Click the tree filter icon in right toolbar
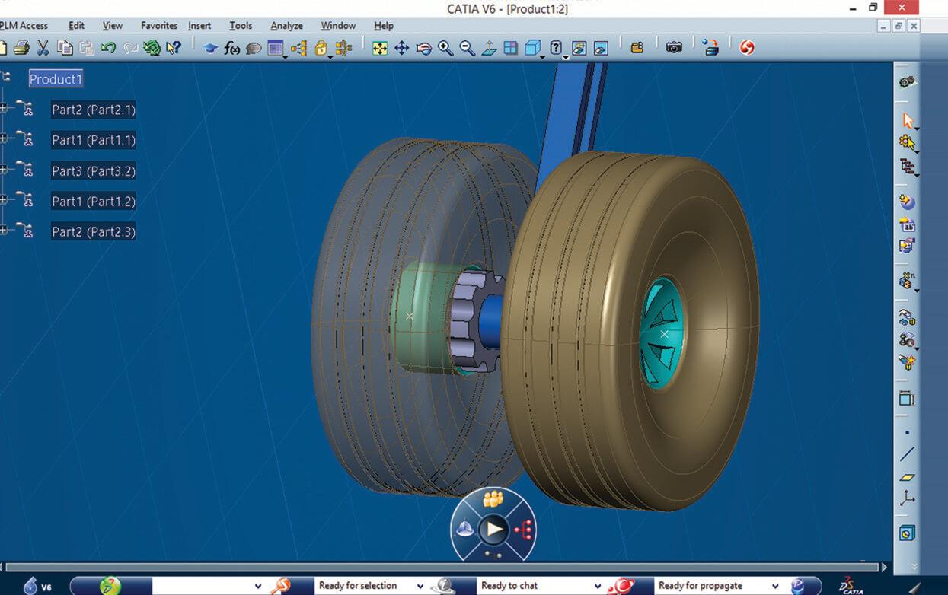948x595 pixels. coord(907,166)
